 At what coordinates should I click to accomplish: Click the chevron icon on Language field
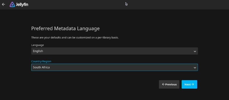click(x=195, y=51)
